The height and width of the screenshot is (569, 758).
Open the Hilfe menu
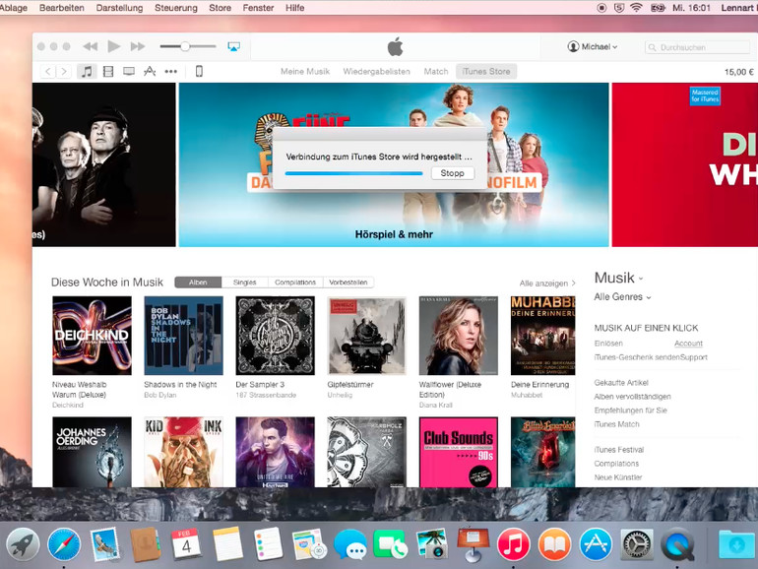tap(295, 8)
